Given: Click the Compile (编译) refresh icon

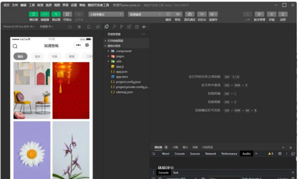Looking at the screenshot, I should tap(168, 14).
